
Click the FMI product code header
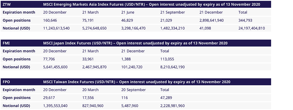pyautogui.click(x=6, y=43)
